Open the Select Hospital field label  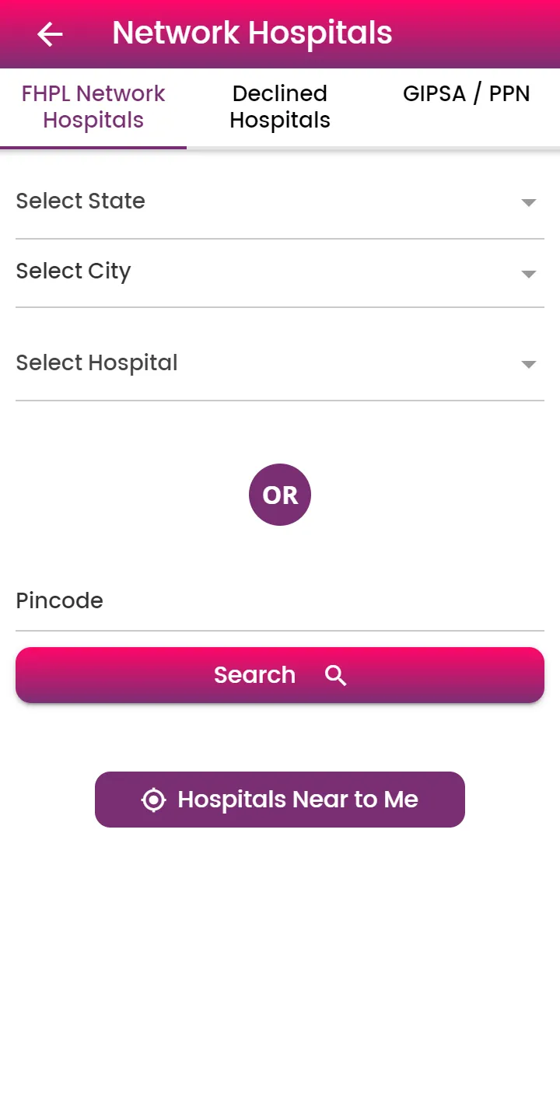[x=97, y=363]
